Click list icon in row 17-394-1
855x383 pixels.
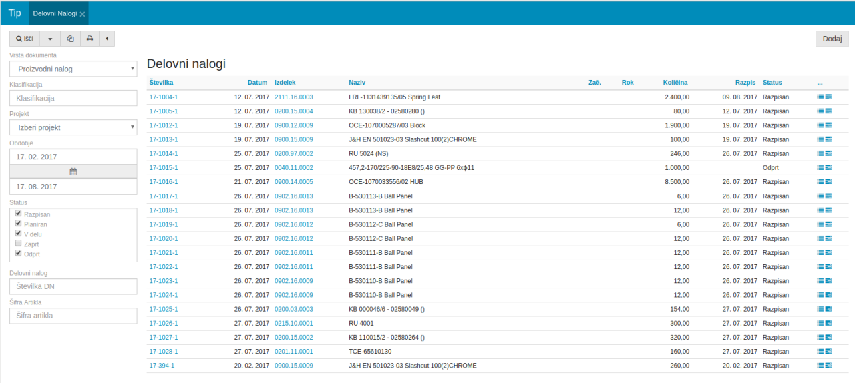click(820, 366)
